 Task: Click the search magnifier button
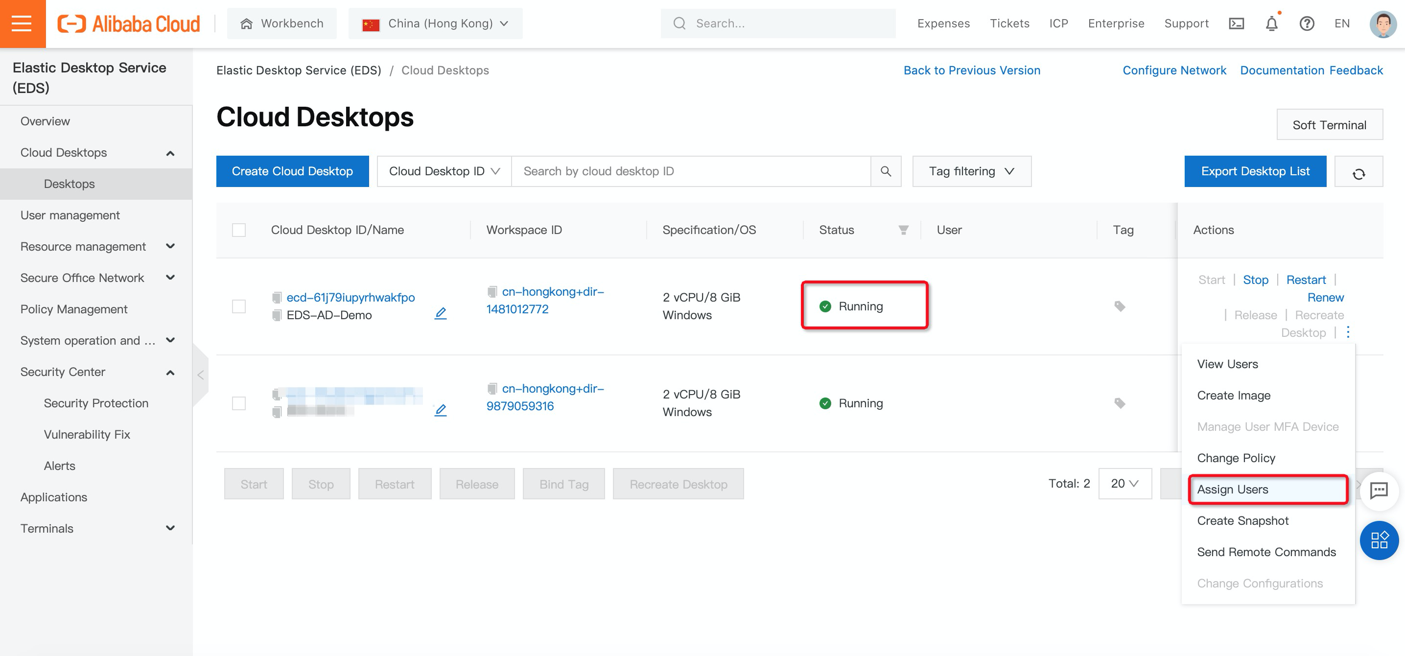pyautogui.click(x=886, y=171)
